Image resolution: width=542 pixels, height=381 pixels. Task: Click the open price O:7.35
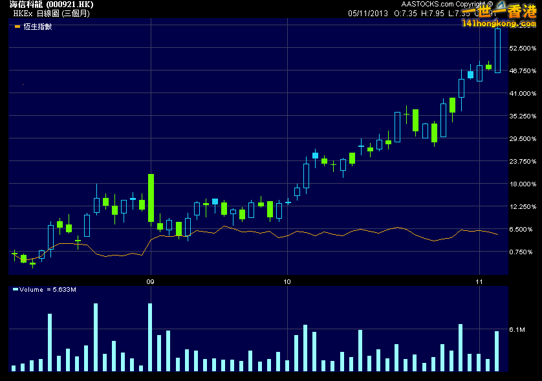click(x=406, y=14)
